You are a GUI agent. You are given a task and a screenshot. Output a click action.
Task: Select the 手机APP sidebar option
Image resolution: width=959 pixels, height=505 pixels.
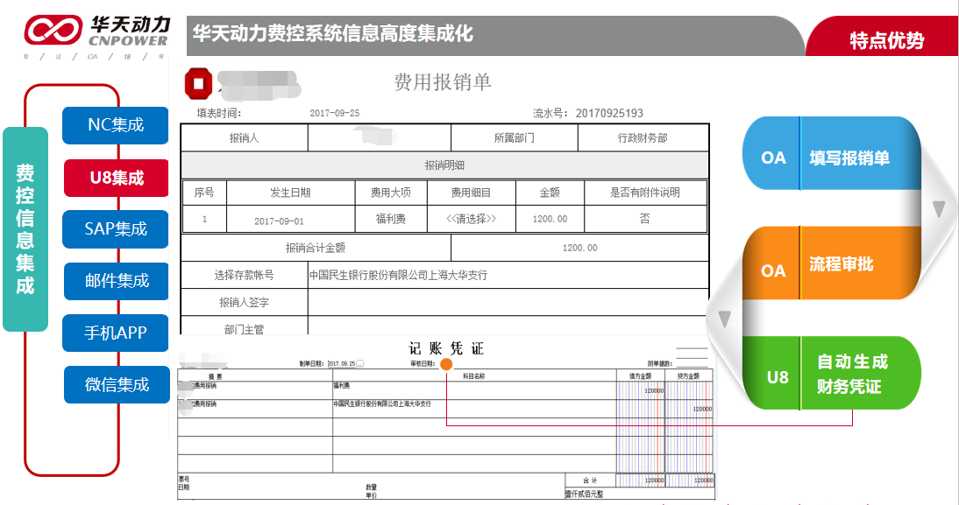[115, 333]
